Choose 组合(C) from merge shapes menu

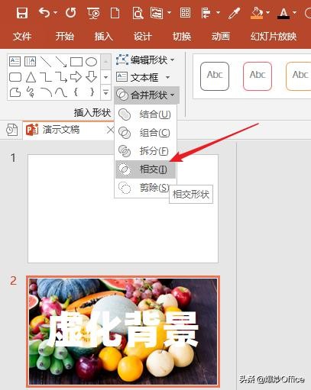145,133
